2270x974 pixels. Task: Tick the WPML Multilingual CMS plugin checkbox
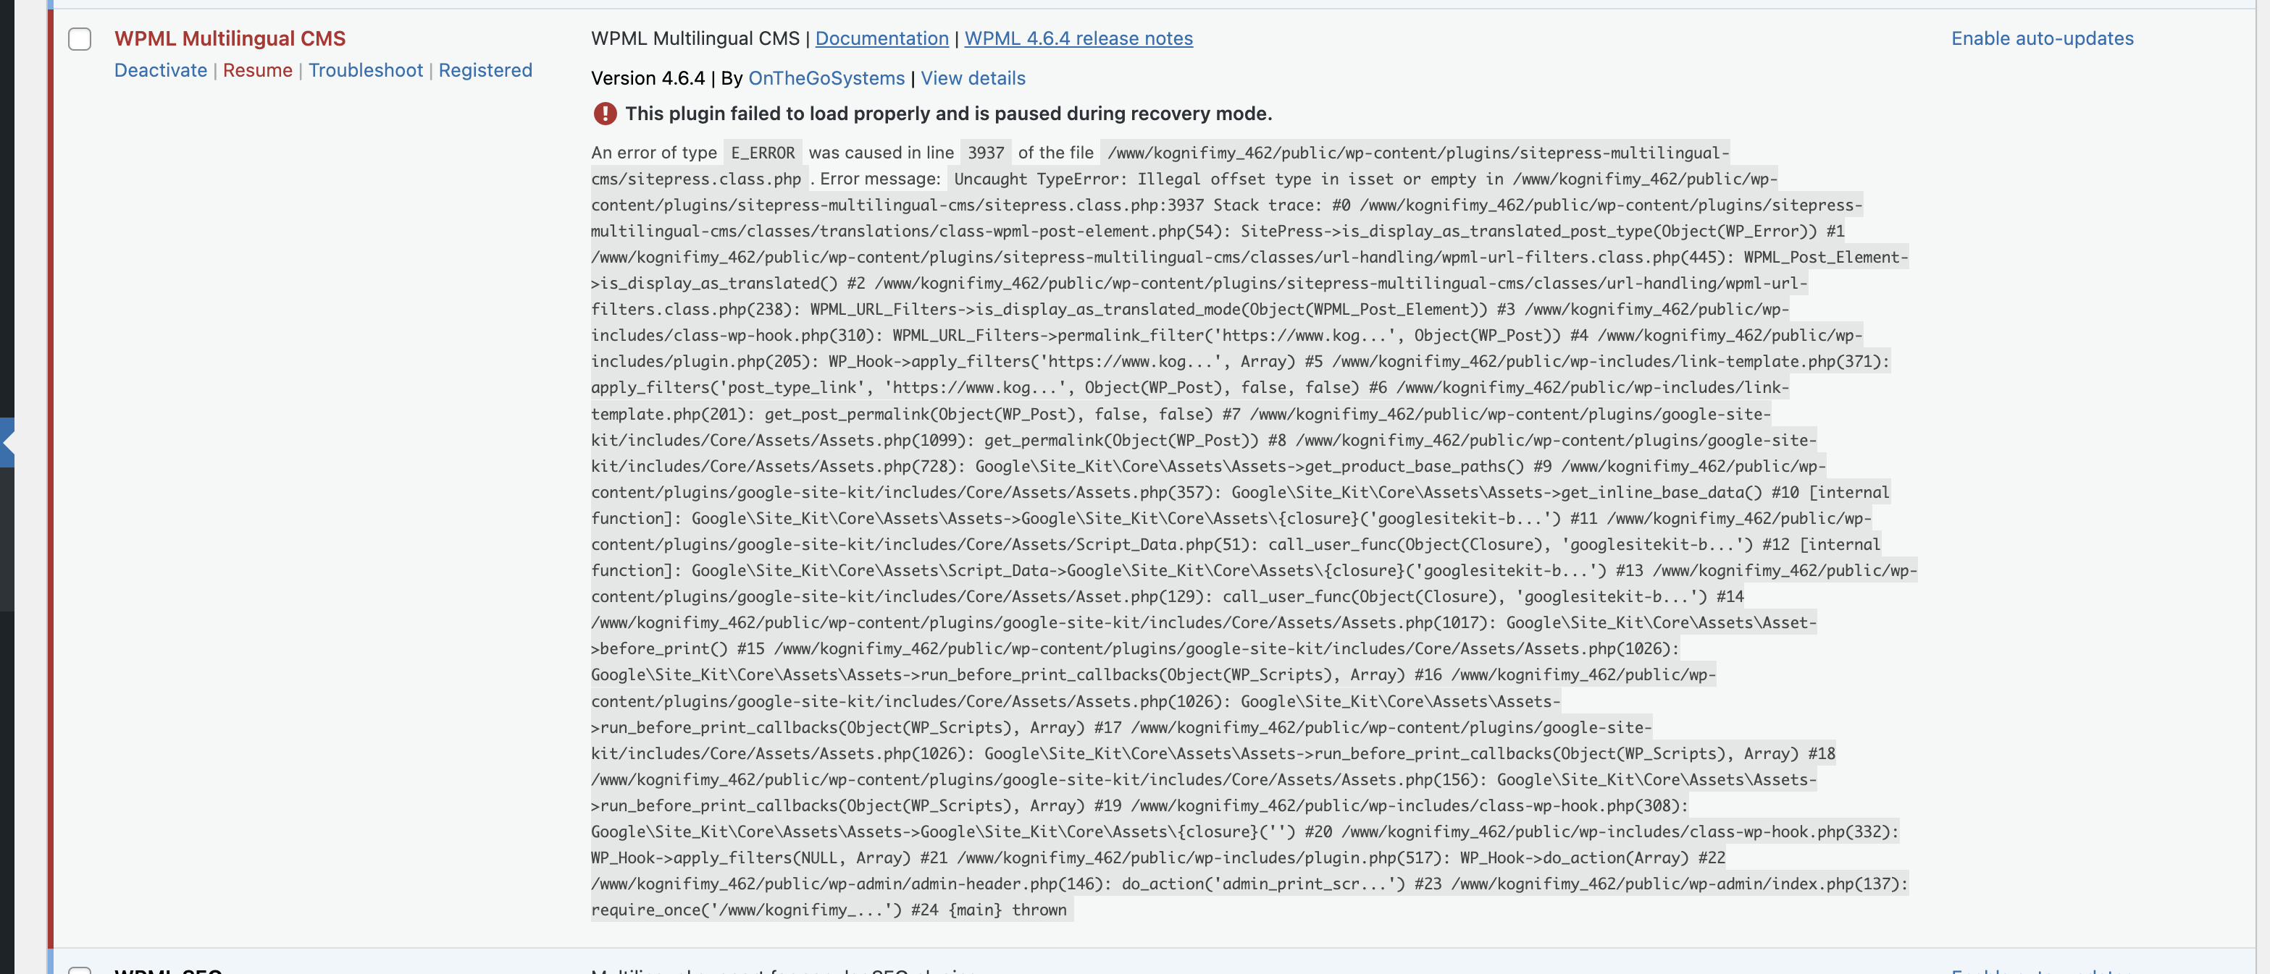79,39
